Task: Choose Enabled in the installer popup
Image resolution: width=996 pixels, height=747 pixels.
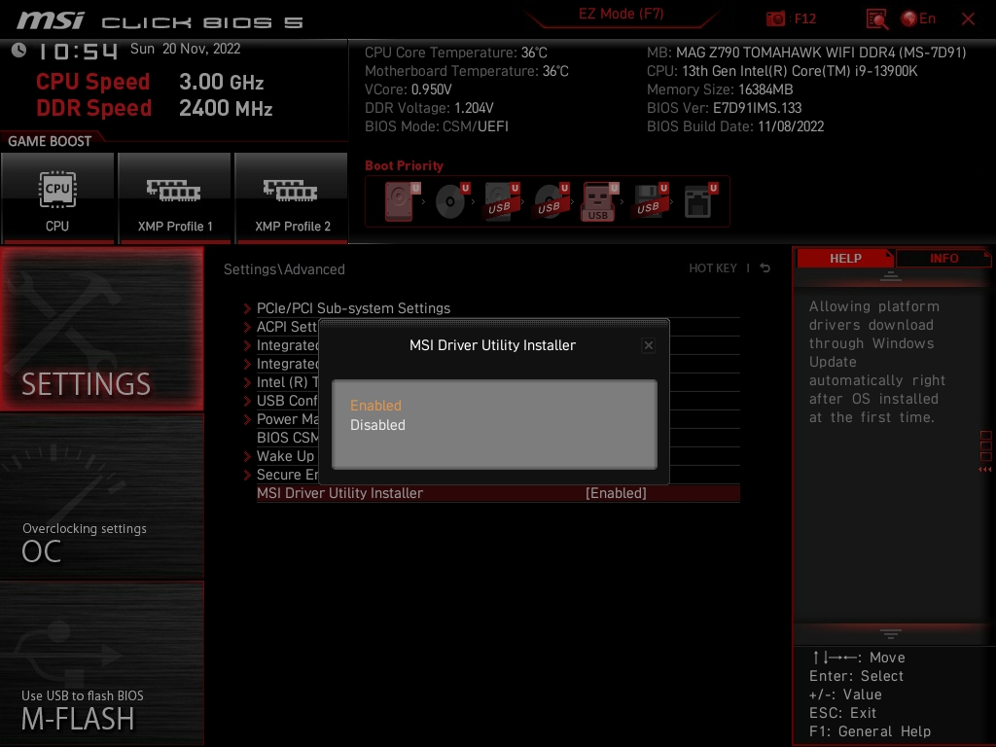Action: pyautogui.click(x=376, y=406)
